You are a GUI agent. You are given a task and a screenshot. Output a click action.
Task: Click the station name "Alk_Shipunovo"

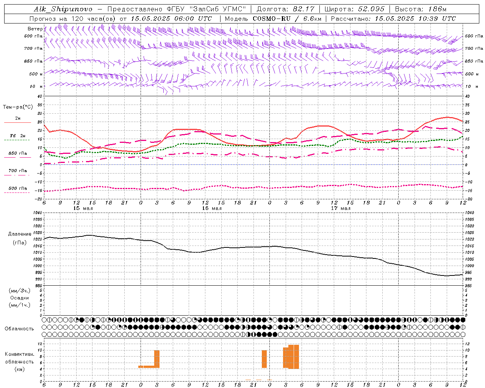(x=63, y=9)
